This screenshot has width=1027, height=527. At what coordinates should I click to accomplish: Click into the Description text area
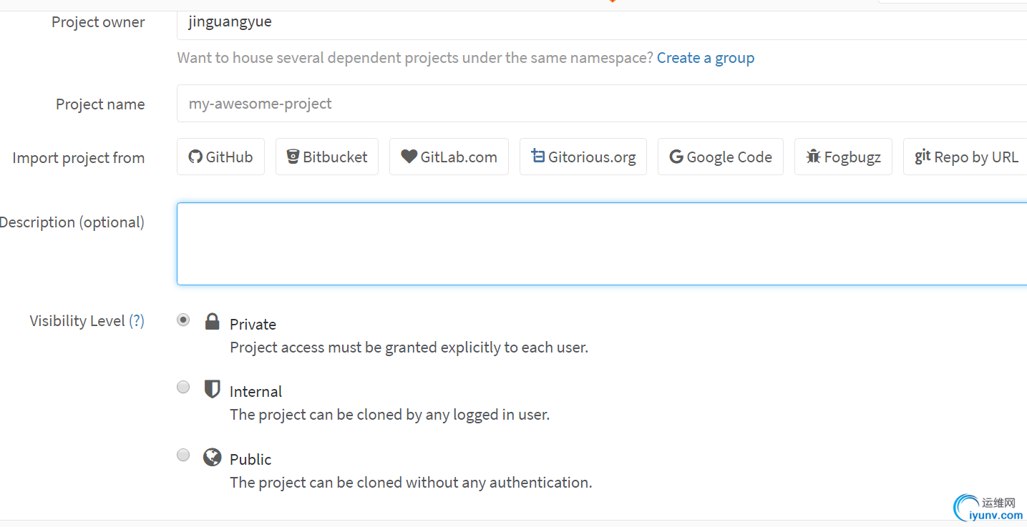pyautogui.click(x=602, y=244)
